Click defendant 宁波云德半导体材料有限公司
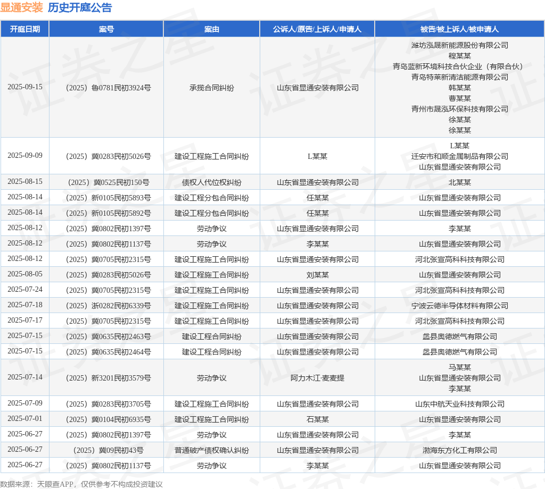This screenshot has width=545, height=489. coord(459,306)
